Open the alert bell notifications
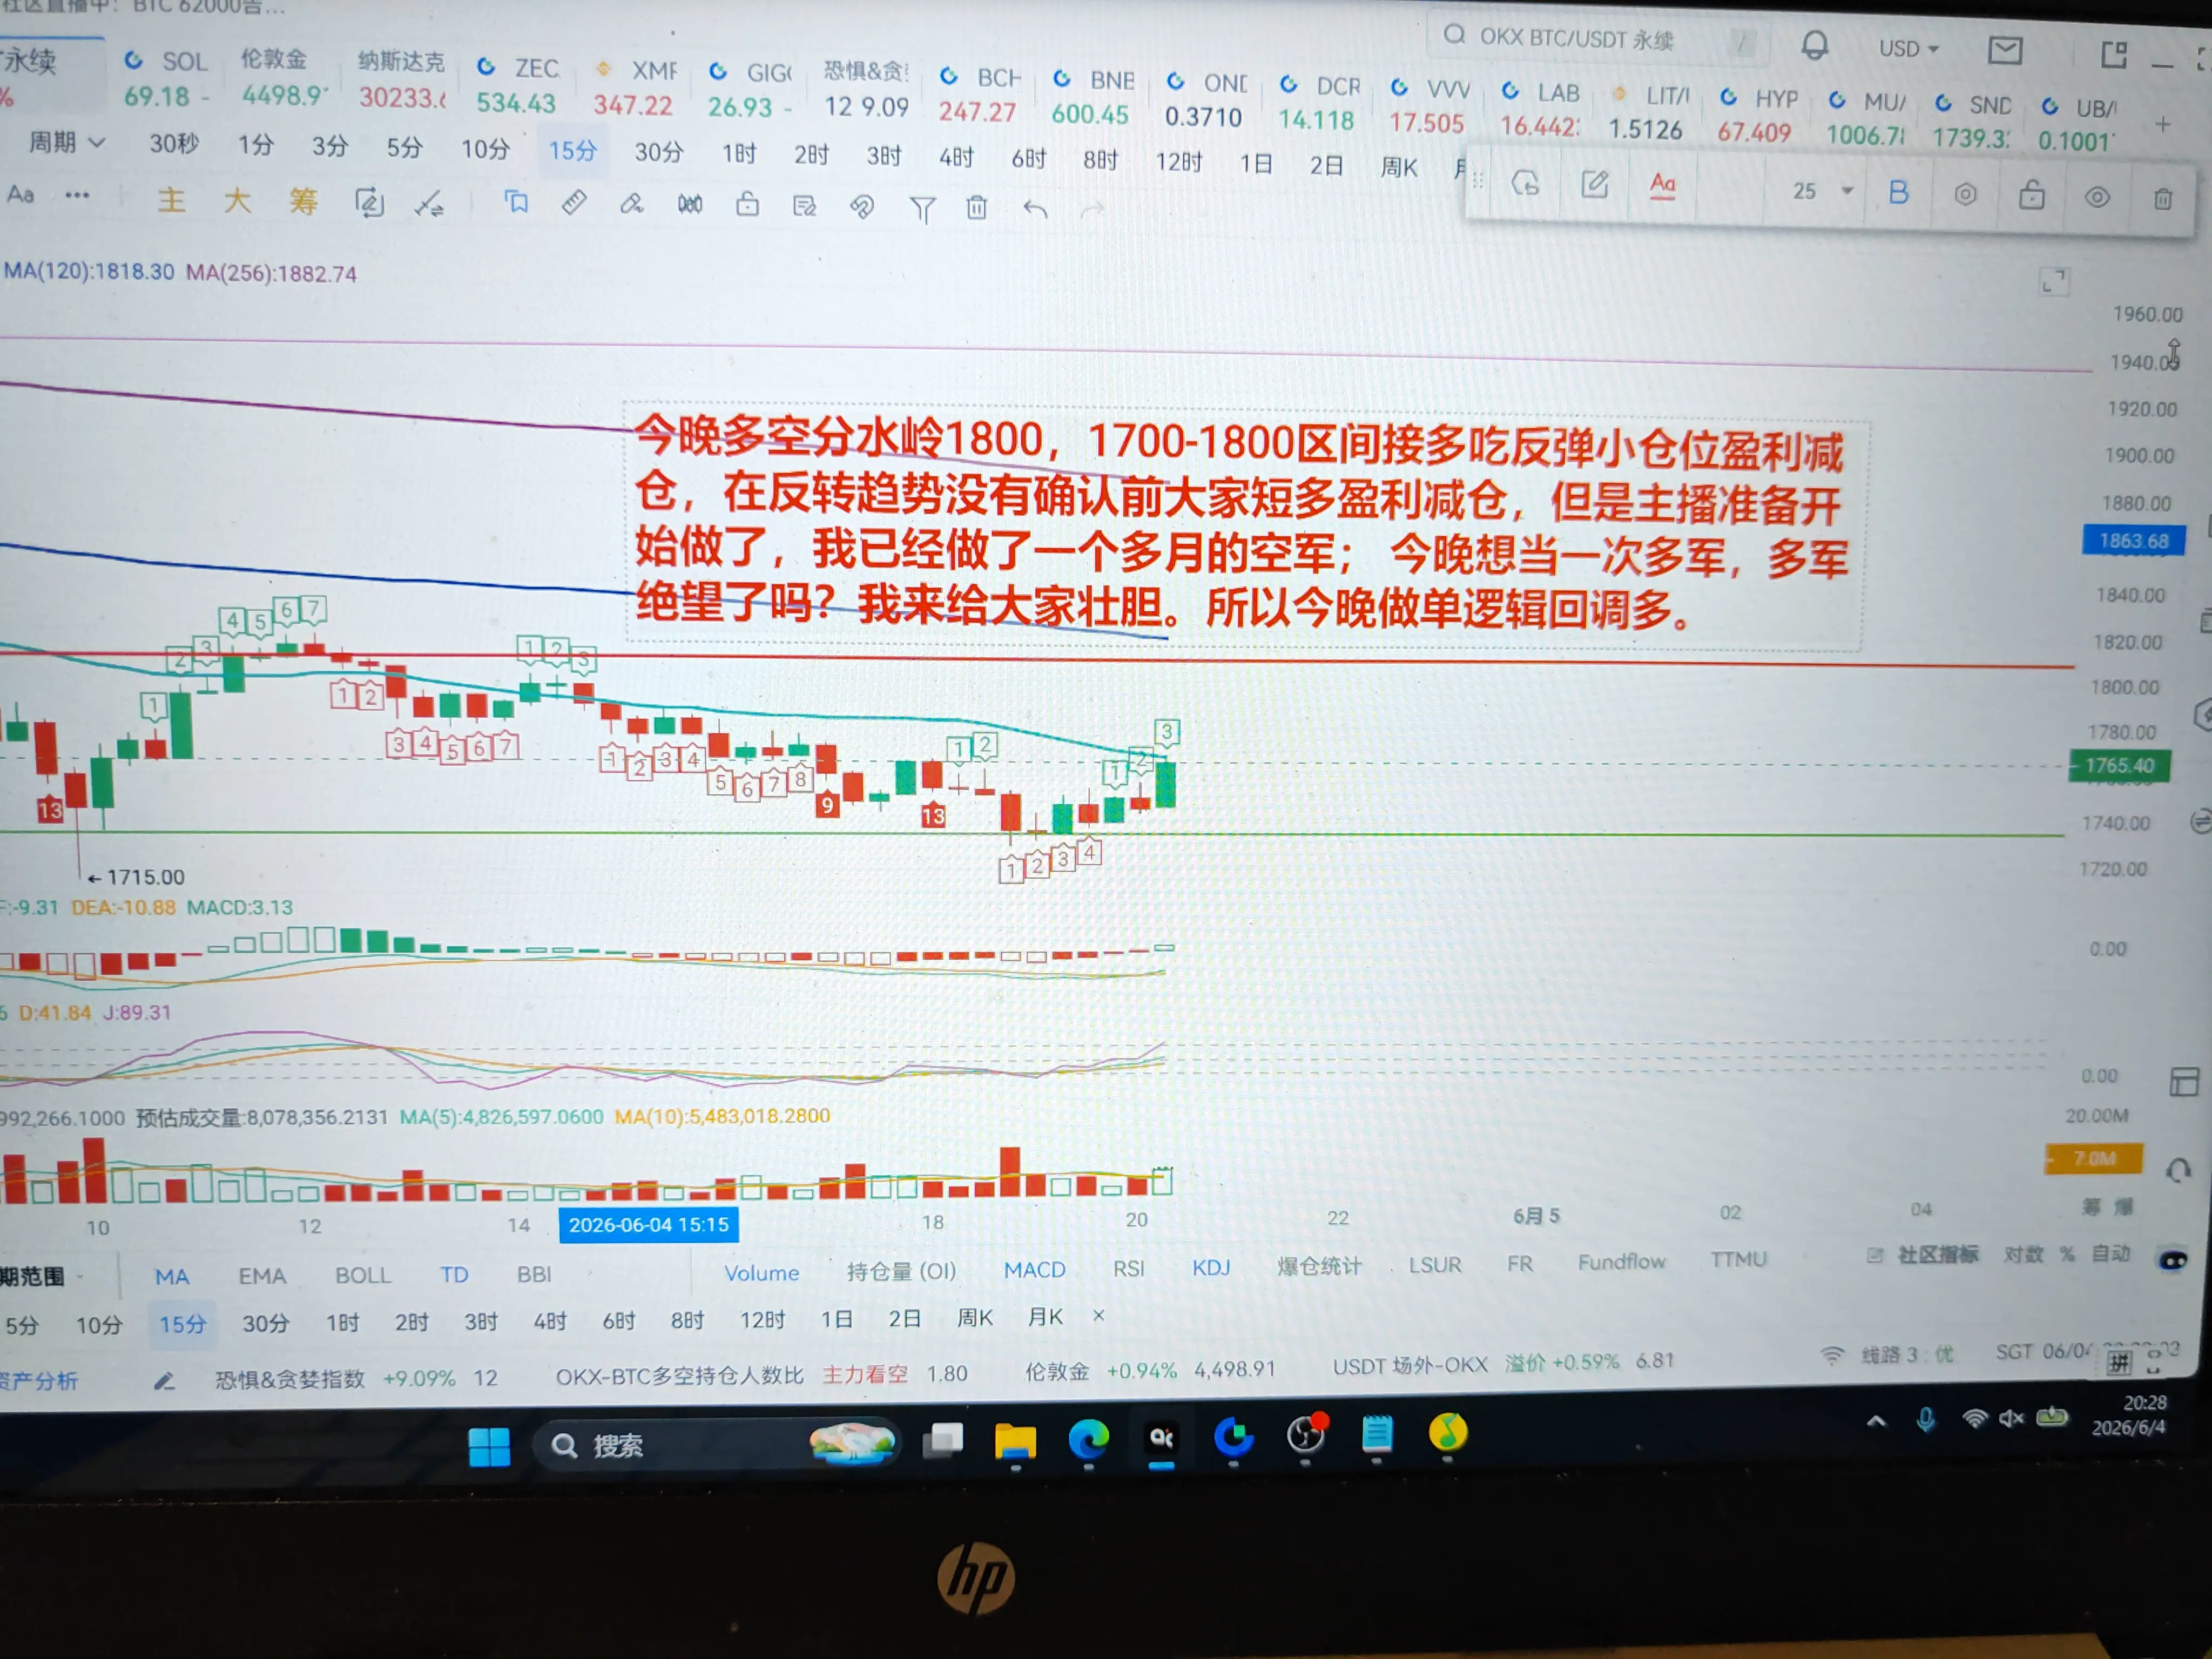Screen dimensions: 2212x1659 coord(1814,46)
